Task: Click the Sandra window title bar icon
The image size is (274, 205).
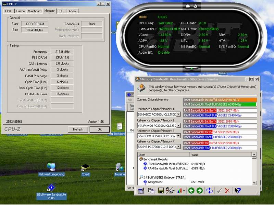Action: [x=138, y=79]
